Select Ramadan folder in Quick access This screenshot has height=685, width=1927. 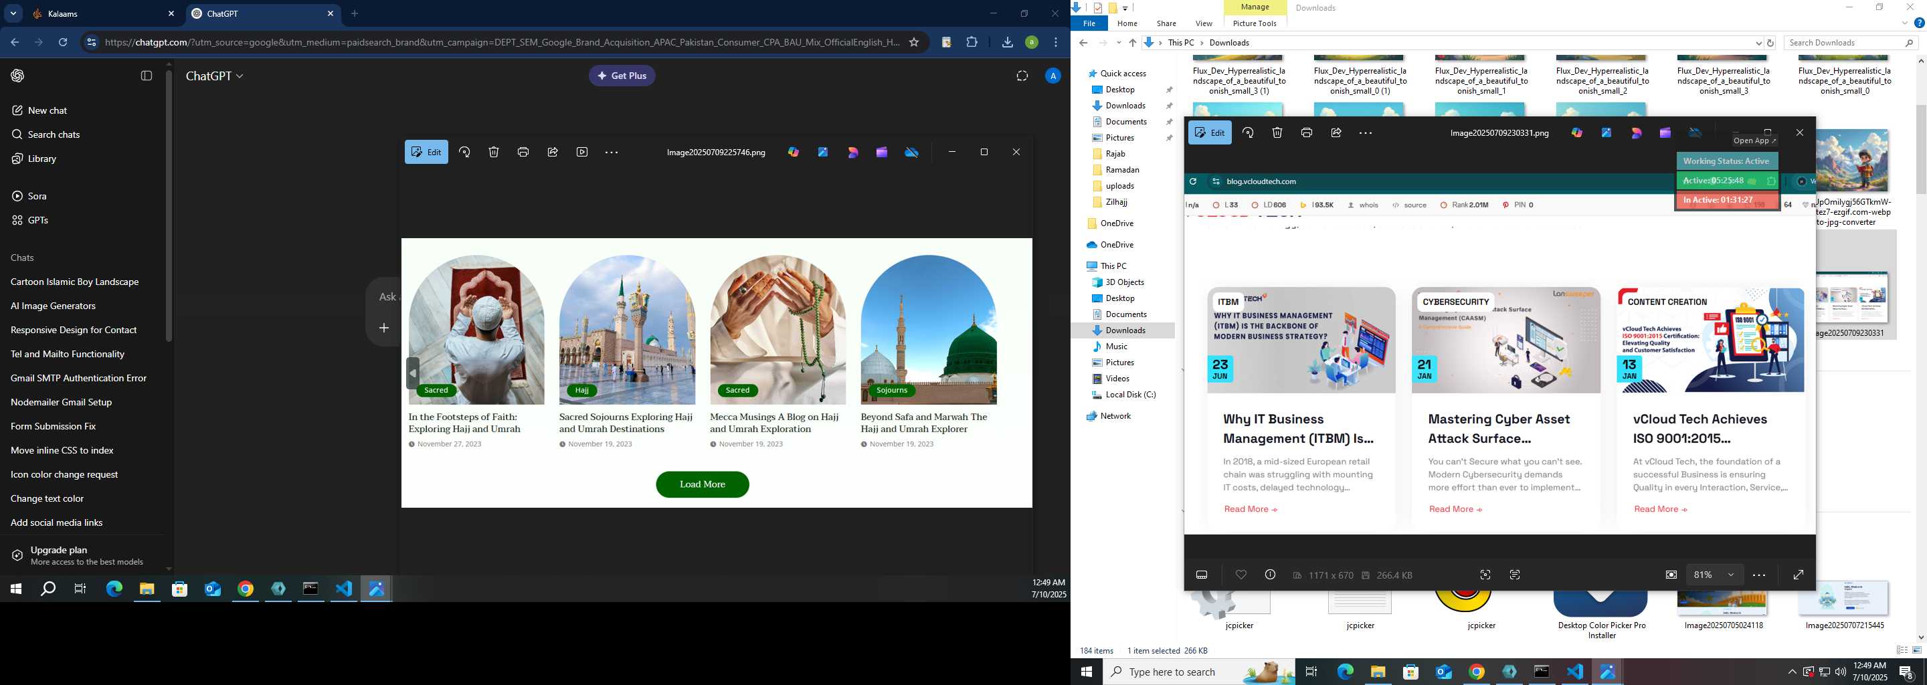1123,170
